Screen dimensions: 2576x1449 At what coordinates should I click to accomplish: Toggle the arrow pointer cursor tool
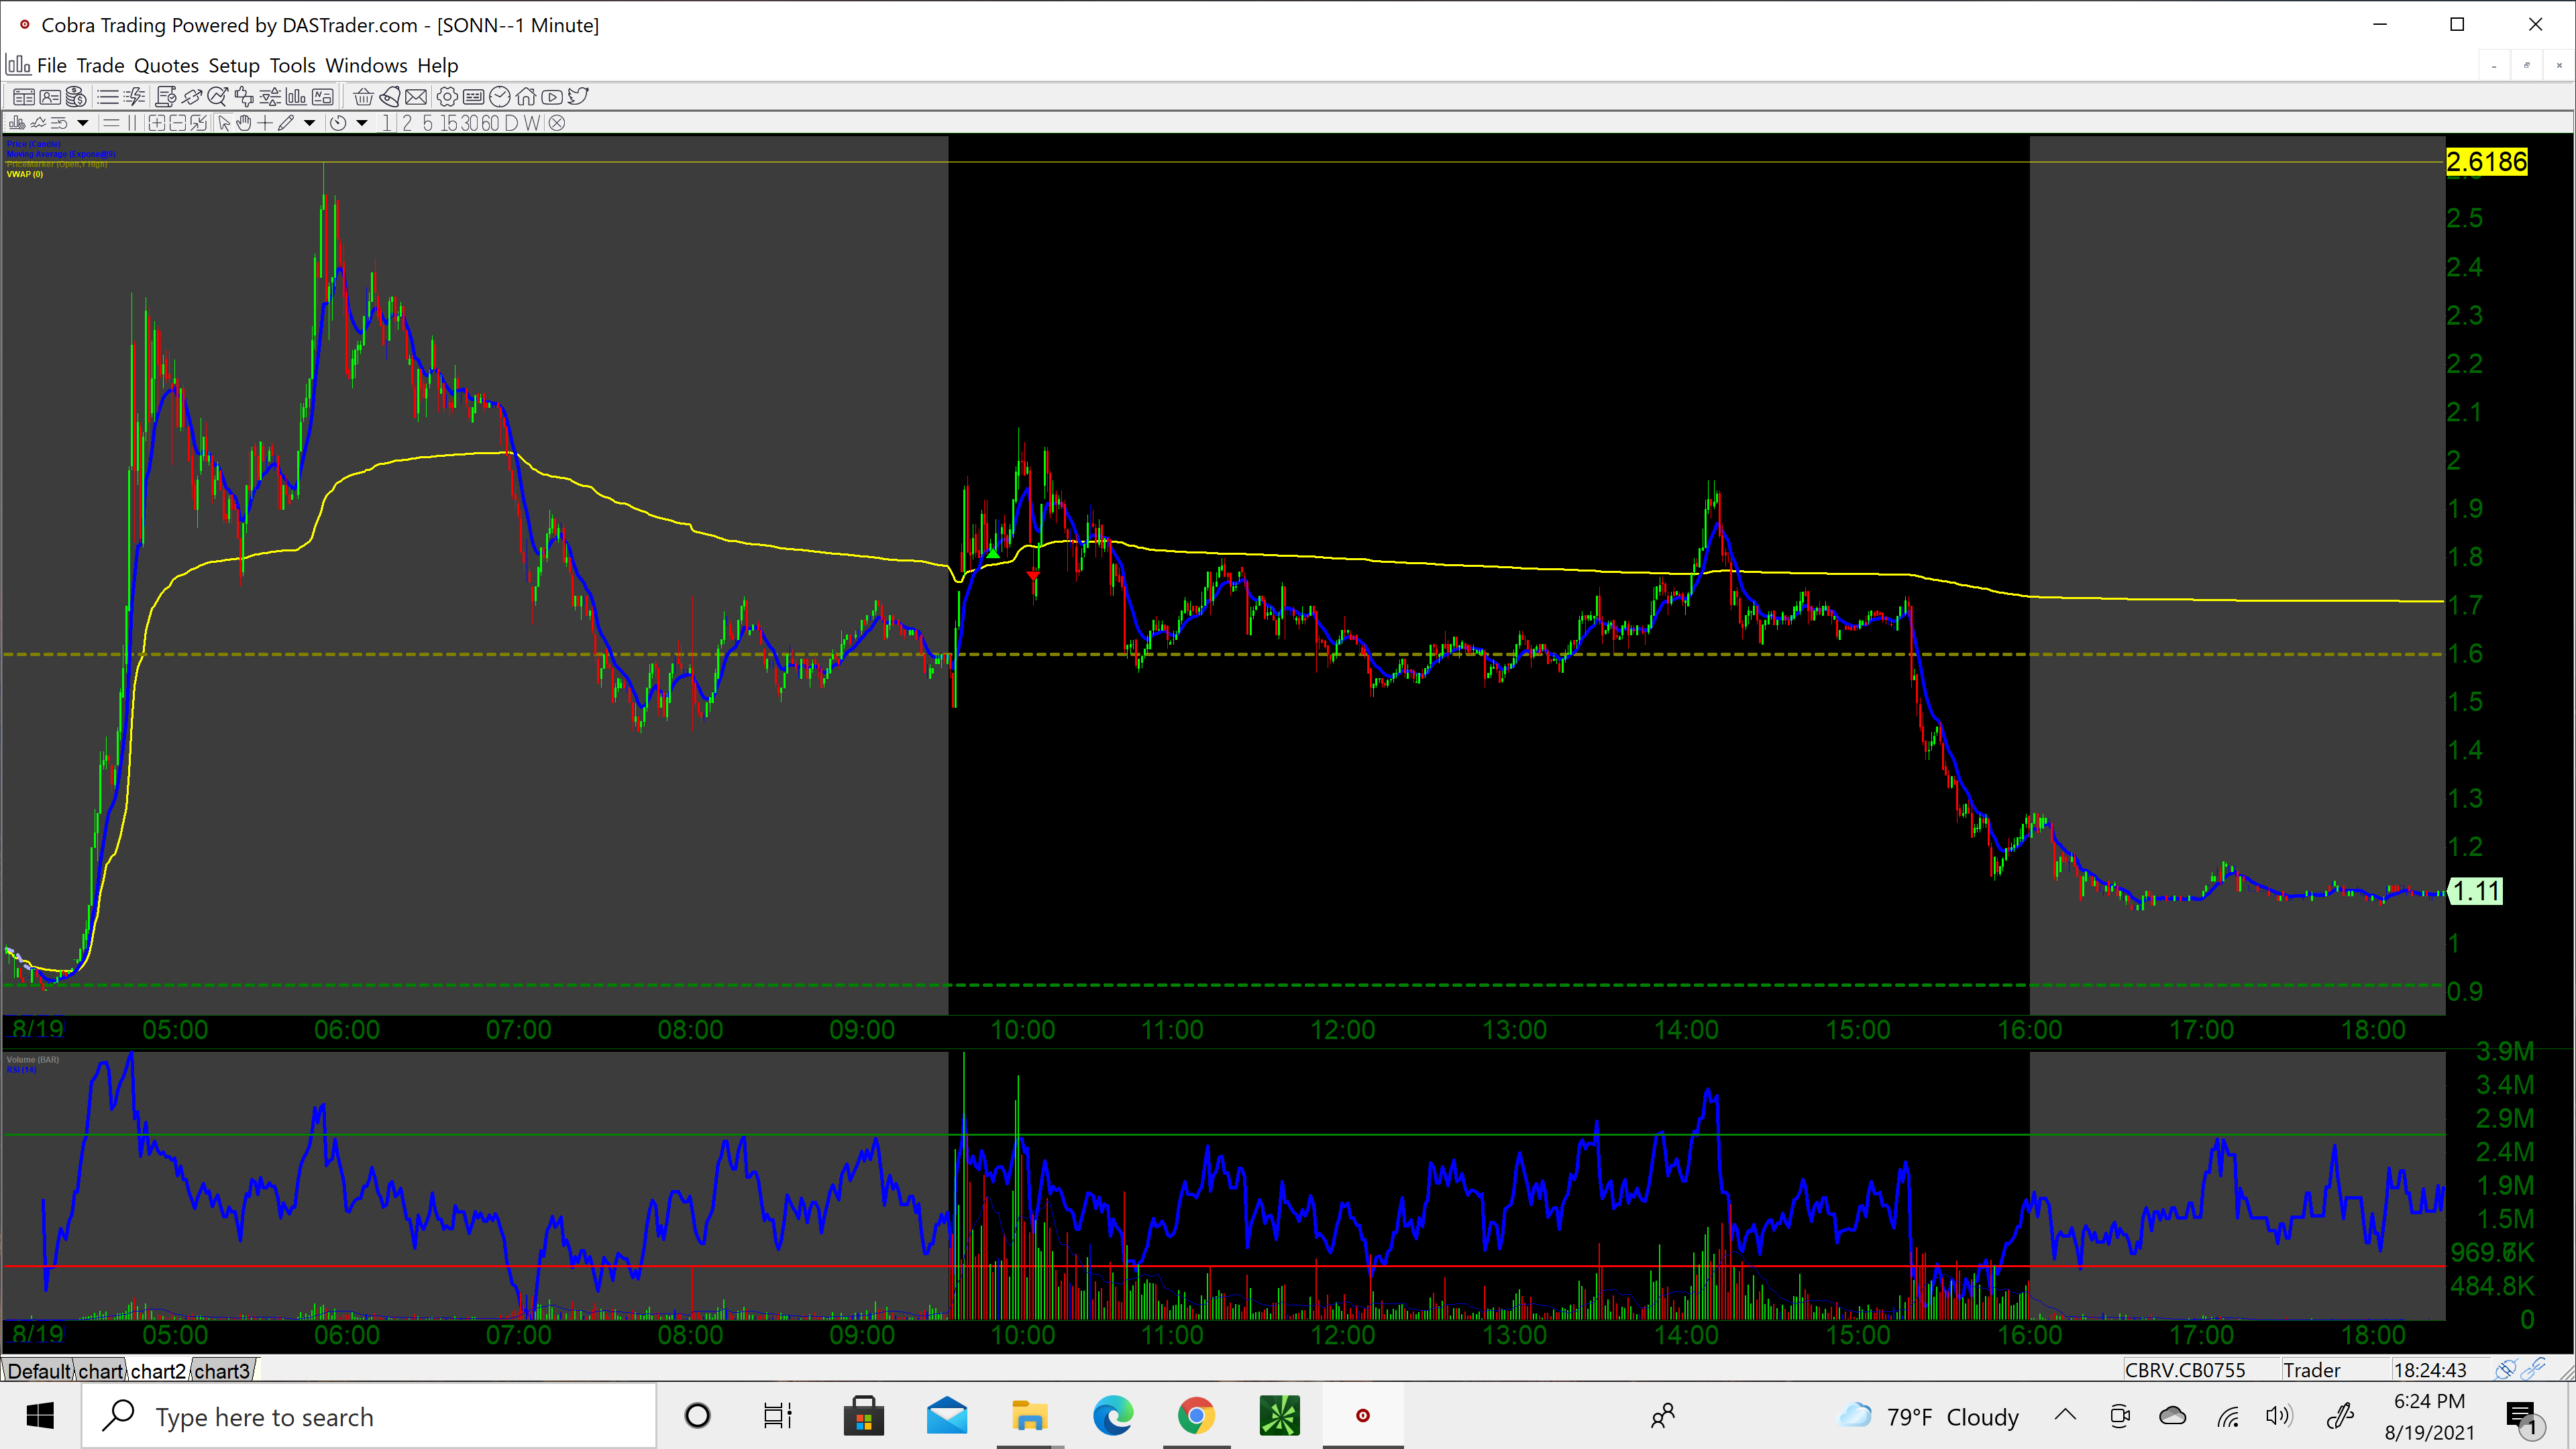coord(224,123)
